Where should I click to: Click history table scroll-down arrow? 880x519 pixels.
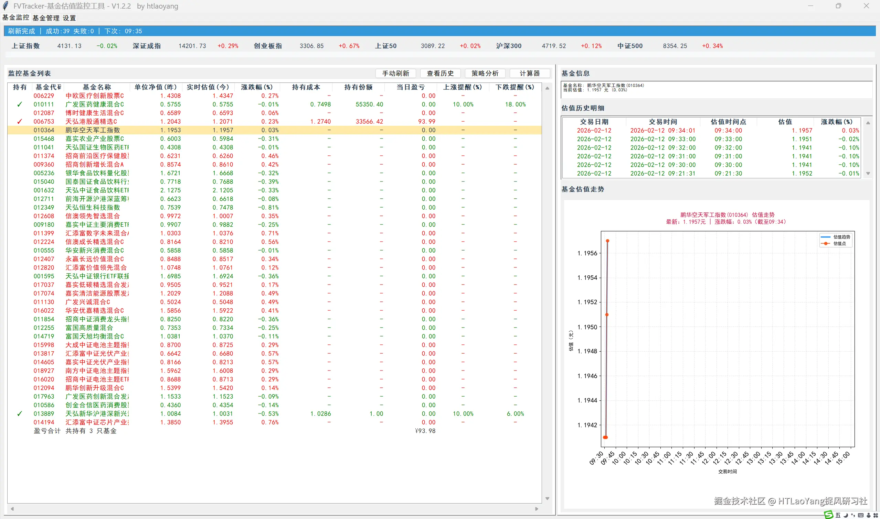point(868,174)
